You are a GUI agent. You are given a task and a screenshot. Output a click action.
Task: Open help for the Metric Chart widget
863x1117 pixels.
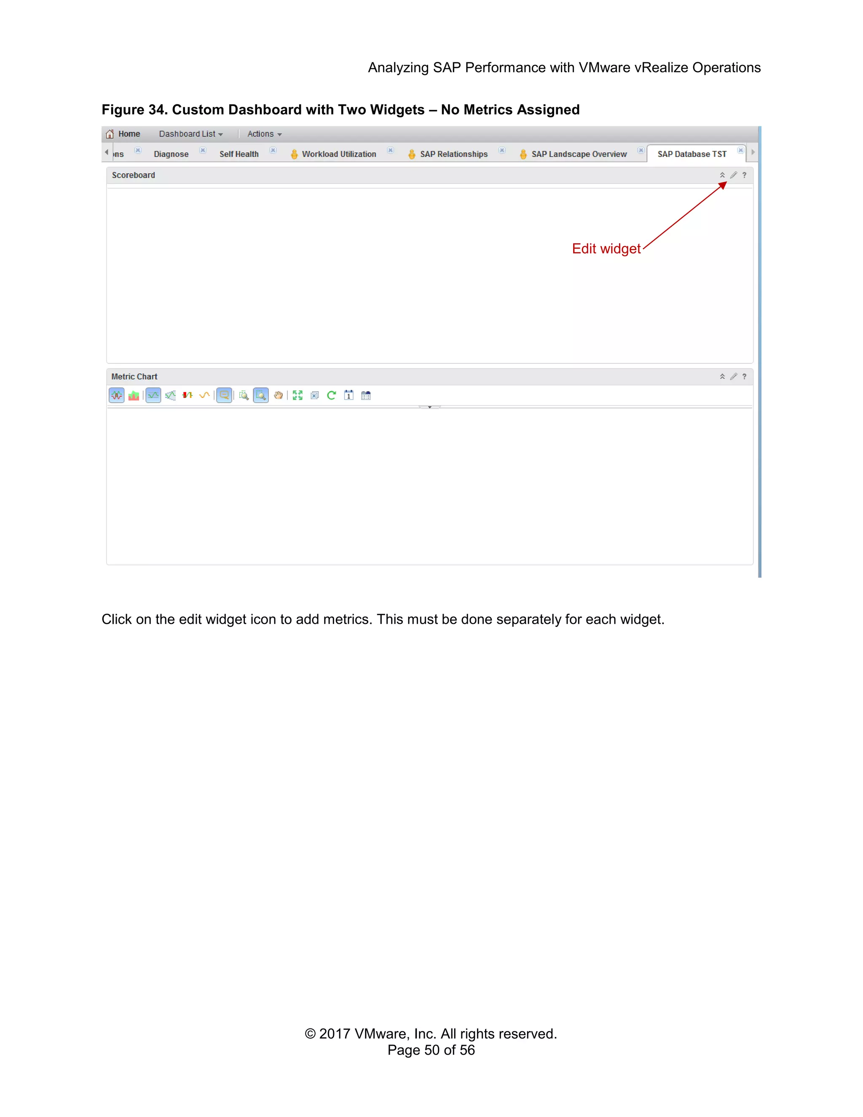[745, 376]
